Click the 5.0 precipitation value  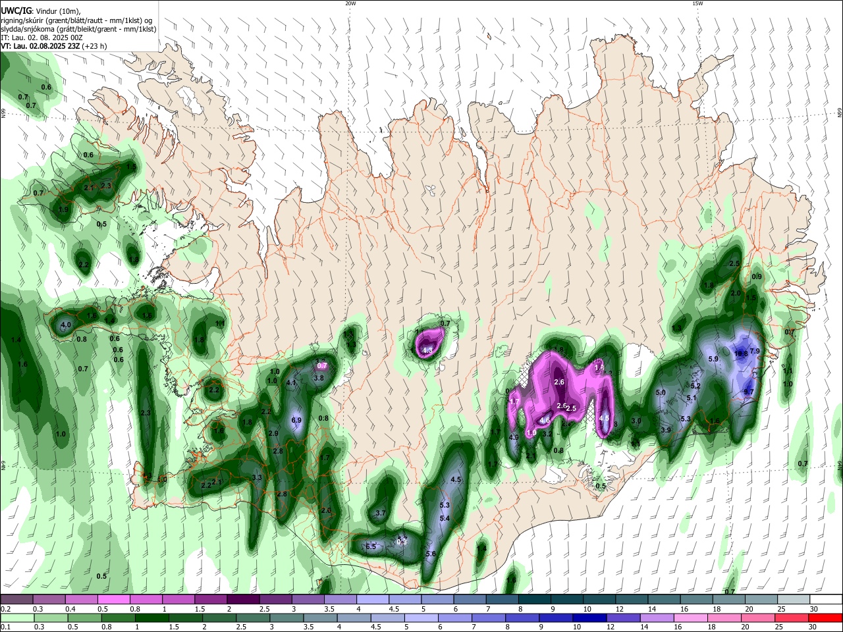[x=662, y=393]
